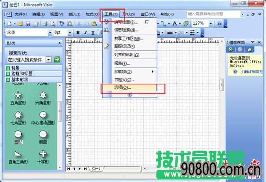Open the 基本形状 stencil title
The image size is (266, 182).
19,79
